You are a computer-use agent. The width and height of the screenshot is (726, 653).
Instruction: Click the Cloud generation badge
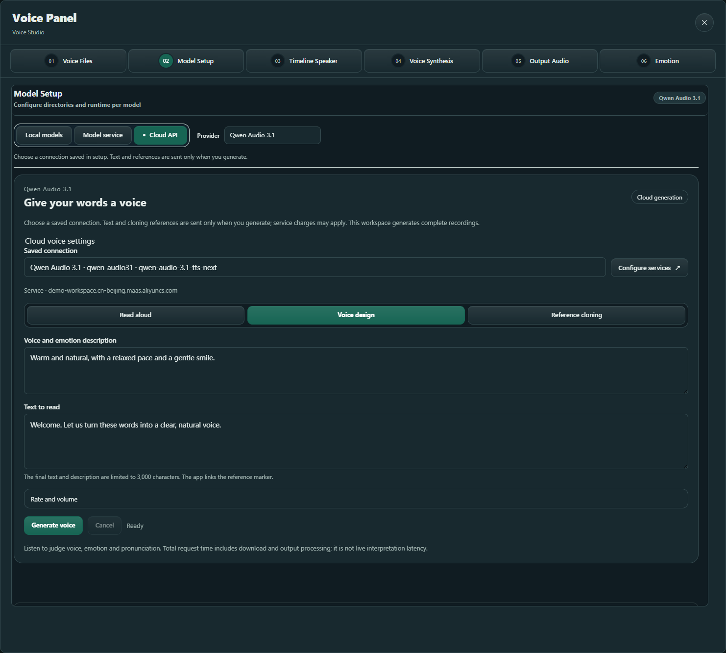659,197
